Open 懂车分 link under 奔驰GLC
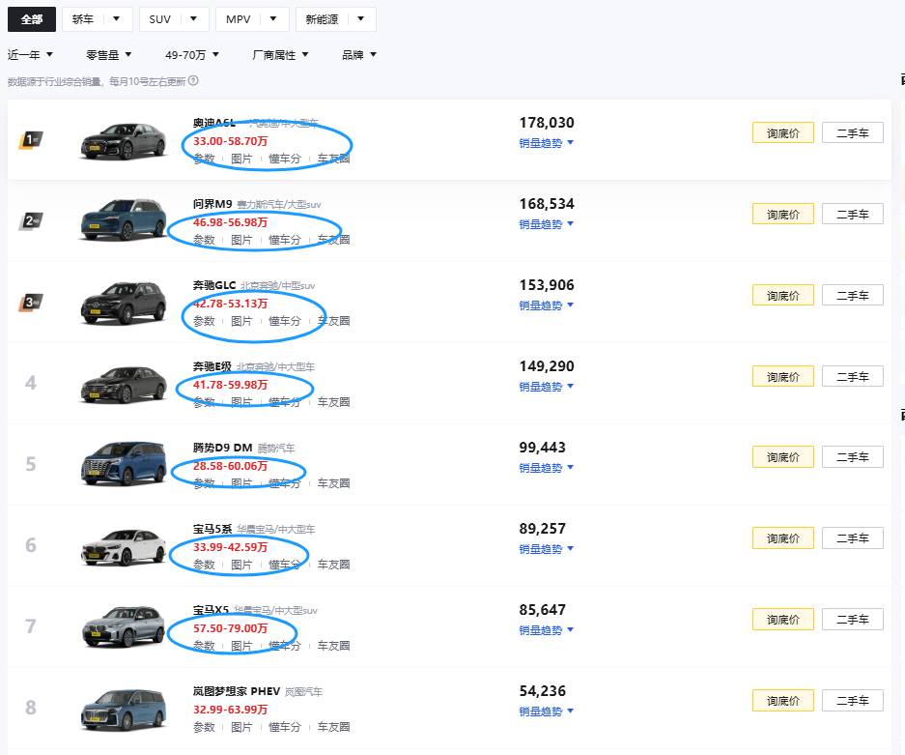Viewport: 905px width, 755px height. [x=285, y=321]
